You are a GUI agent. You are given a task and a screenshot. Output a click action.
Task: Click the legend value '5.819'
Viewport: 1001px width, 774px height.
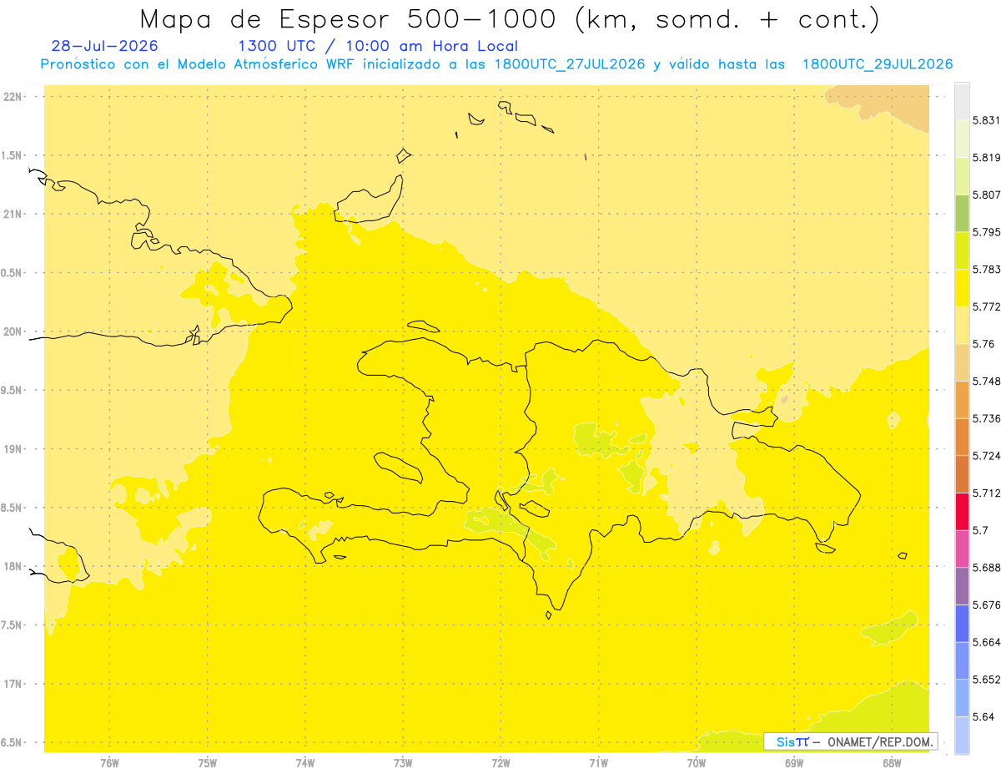pos(987,157)
